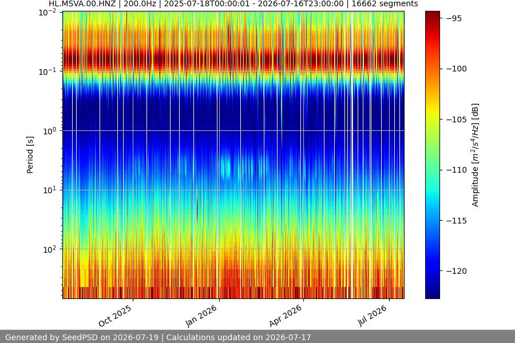Screen dimensions: 515x343
Task: Select the Jan 2026 x-axis label
Action: 201,316
